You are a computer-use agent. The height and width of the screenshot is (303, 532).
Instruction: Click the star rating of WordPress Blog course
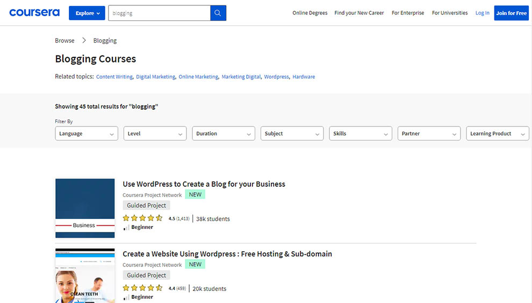pyautogui.click(x=142, y=218)
